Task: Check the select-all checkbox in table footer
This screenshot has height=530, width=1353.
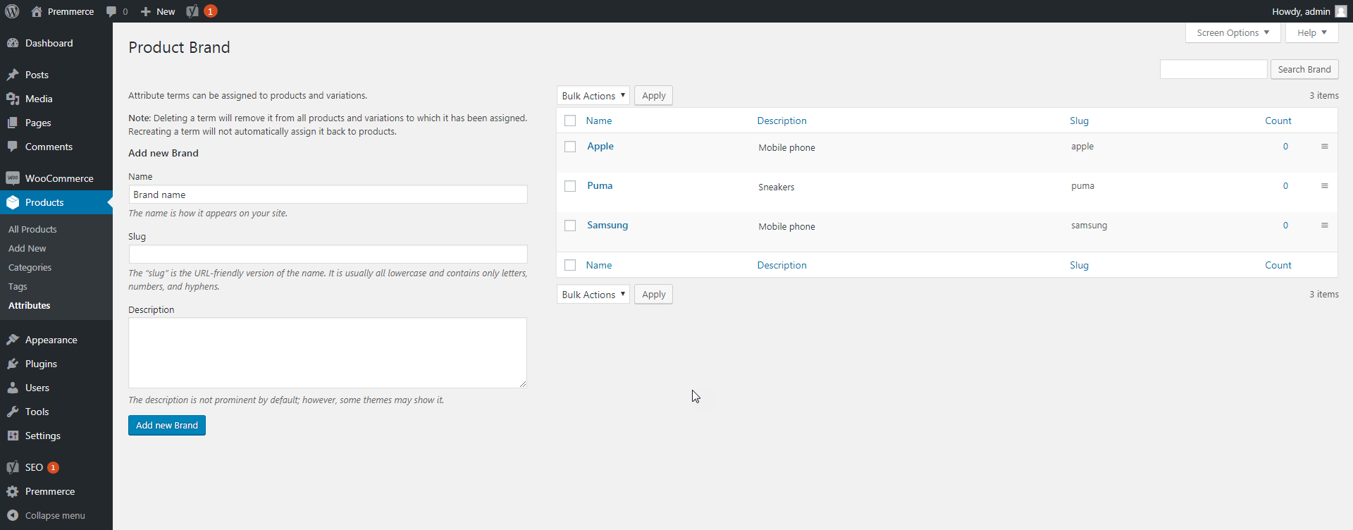Action: [570, 265]
